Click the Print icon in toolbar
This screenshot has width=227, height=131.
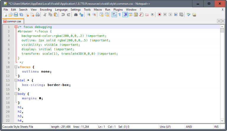38,14
